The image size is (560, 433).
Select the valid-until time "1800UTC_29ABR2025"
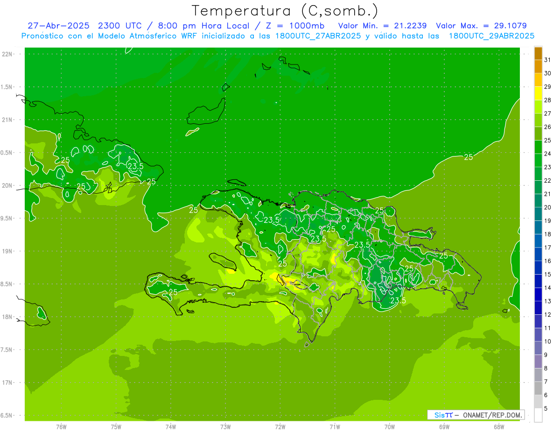(x=491, y=36)
